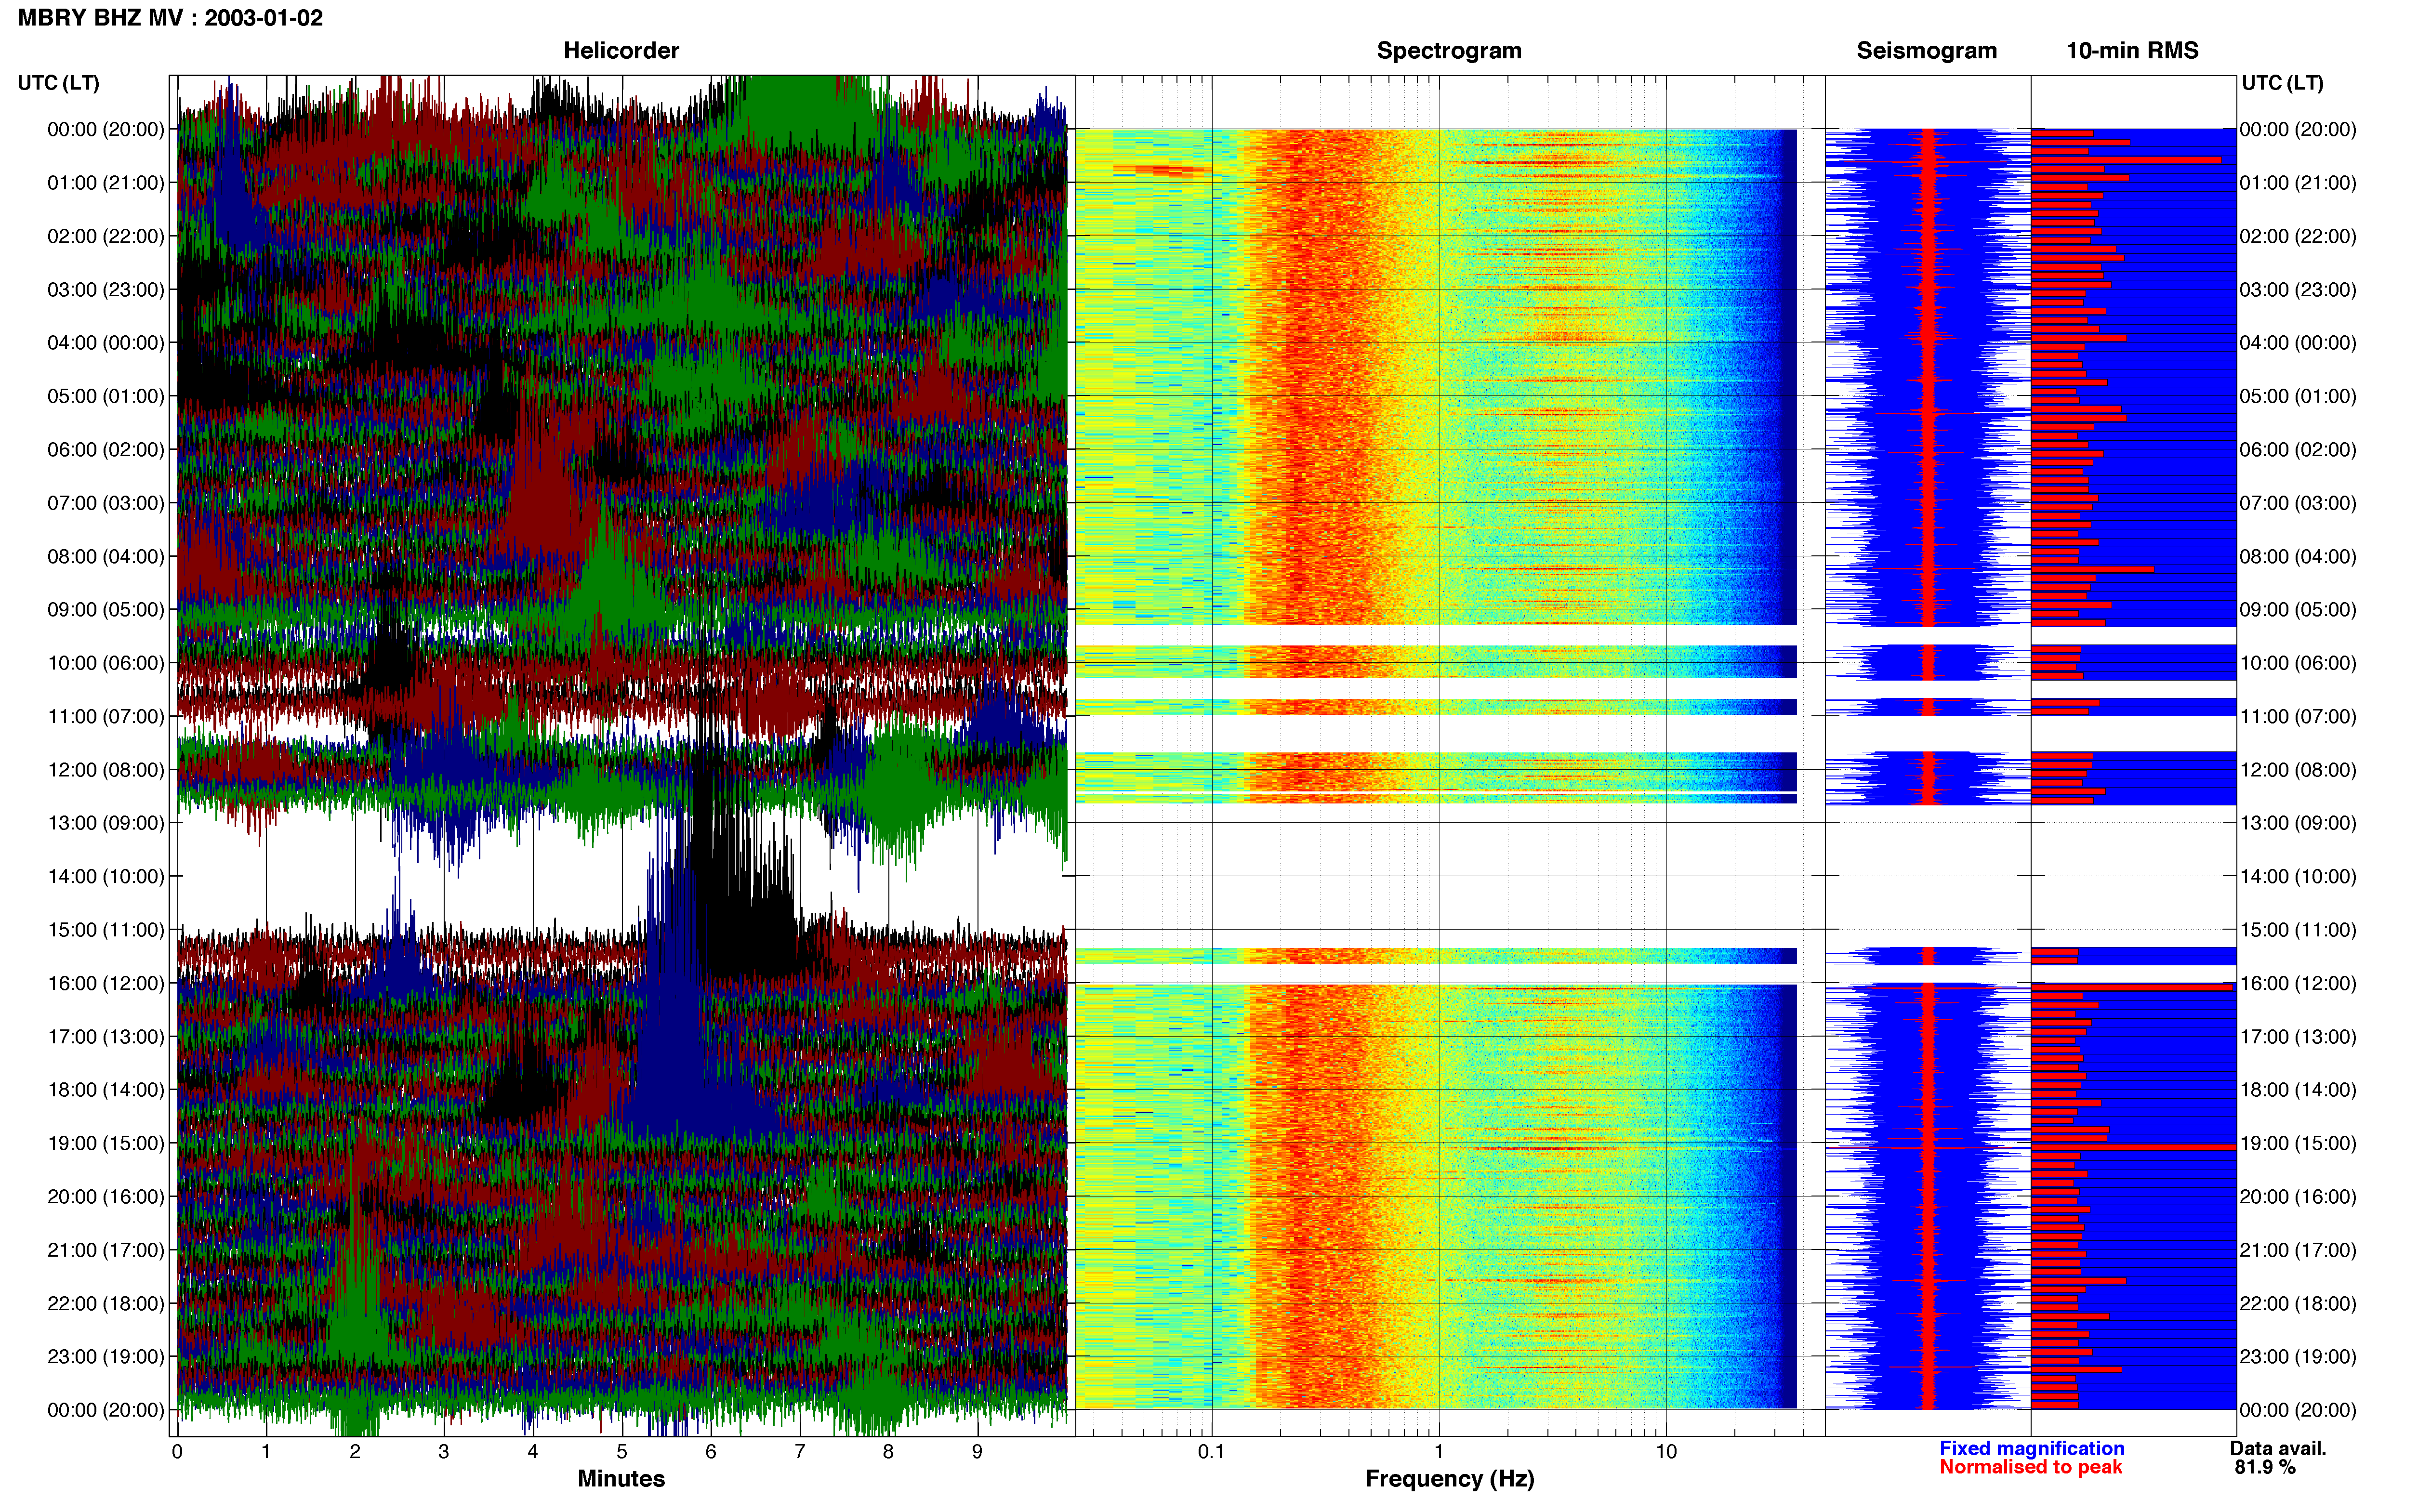Click left time label '02:00 (22:00)'
The image size is (2418, 1512).
106,236
